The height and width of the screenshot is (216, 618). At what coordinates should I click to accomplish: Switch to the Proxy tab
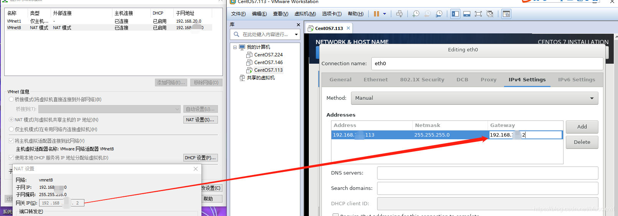coord(488,80)
